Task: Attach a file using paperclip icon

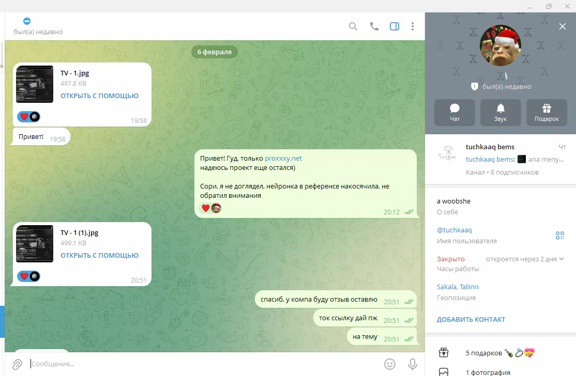Action: 17,364
